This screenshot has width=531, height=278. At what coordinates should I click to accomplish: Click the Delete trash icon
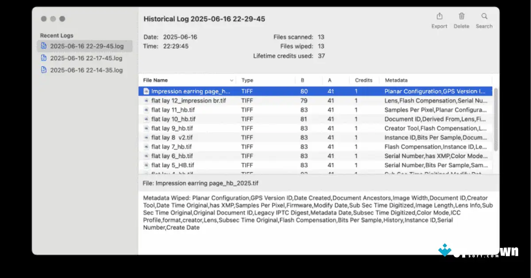click(x=461, y=17)
